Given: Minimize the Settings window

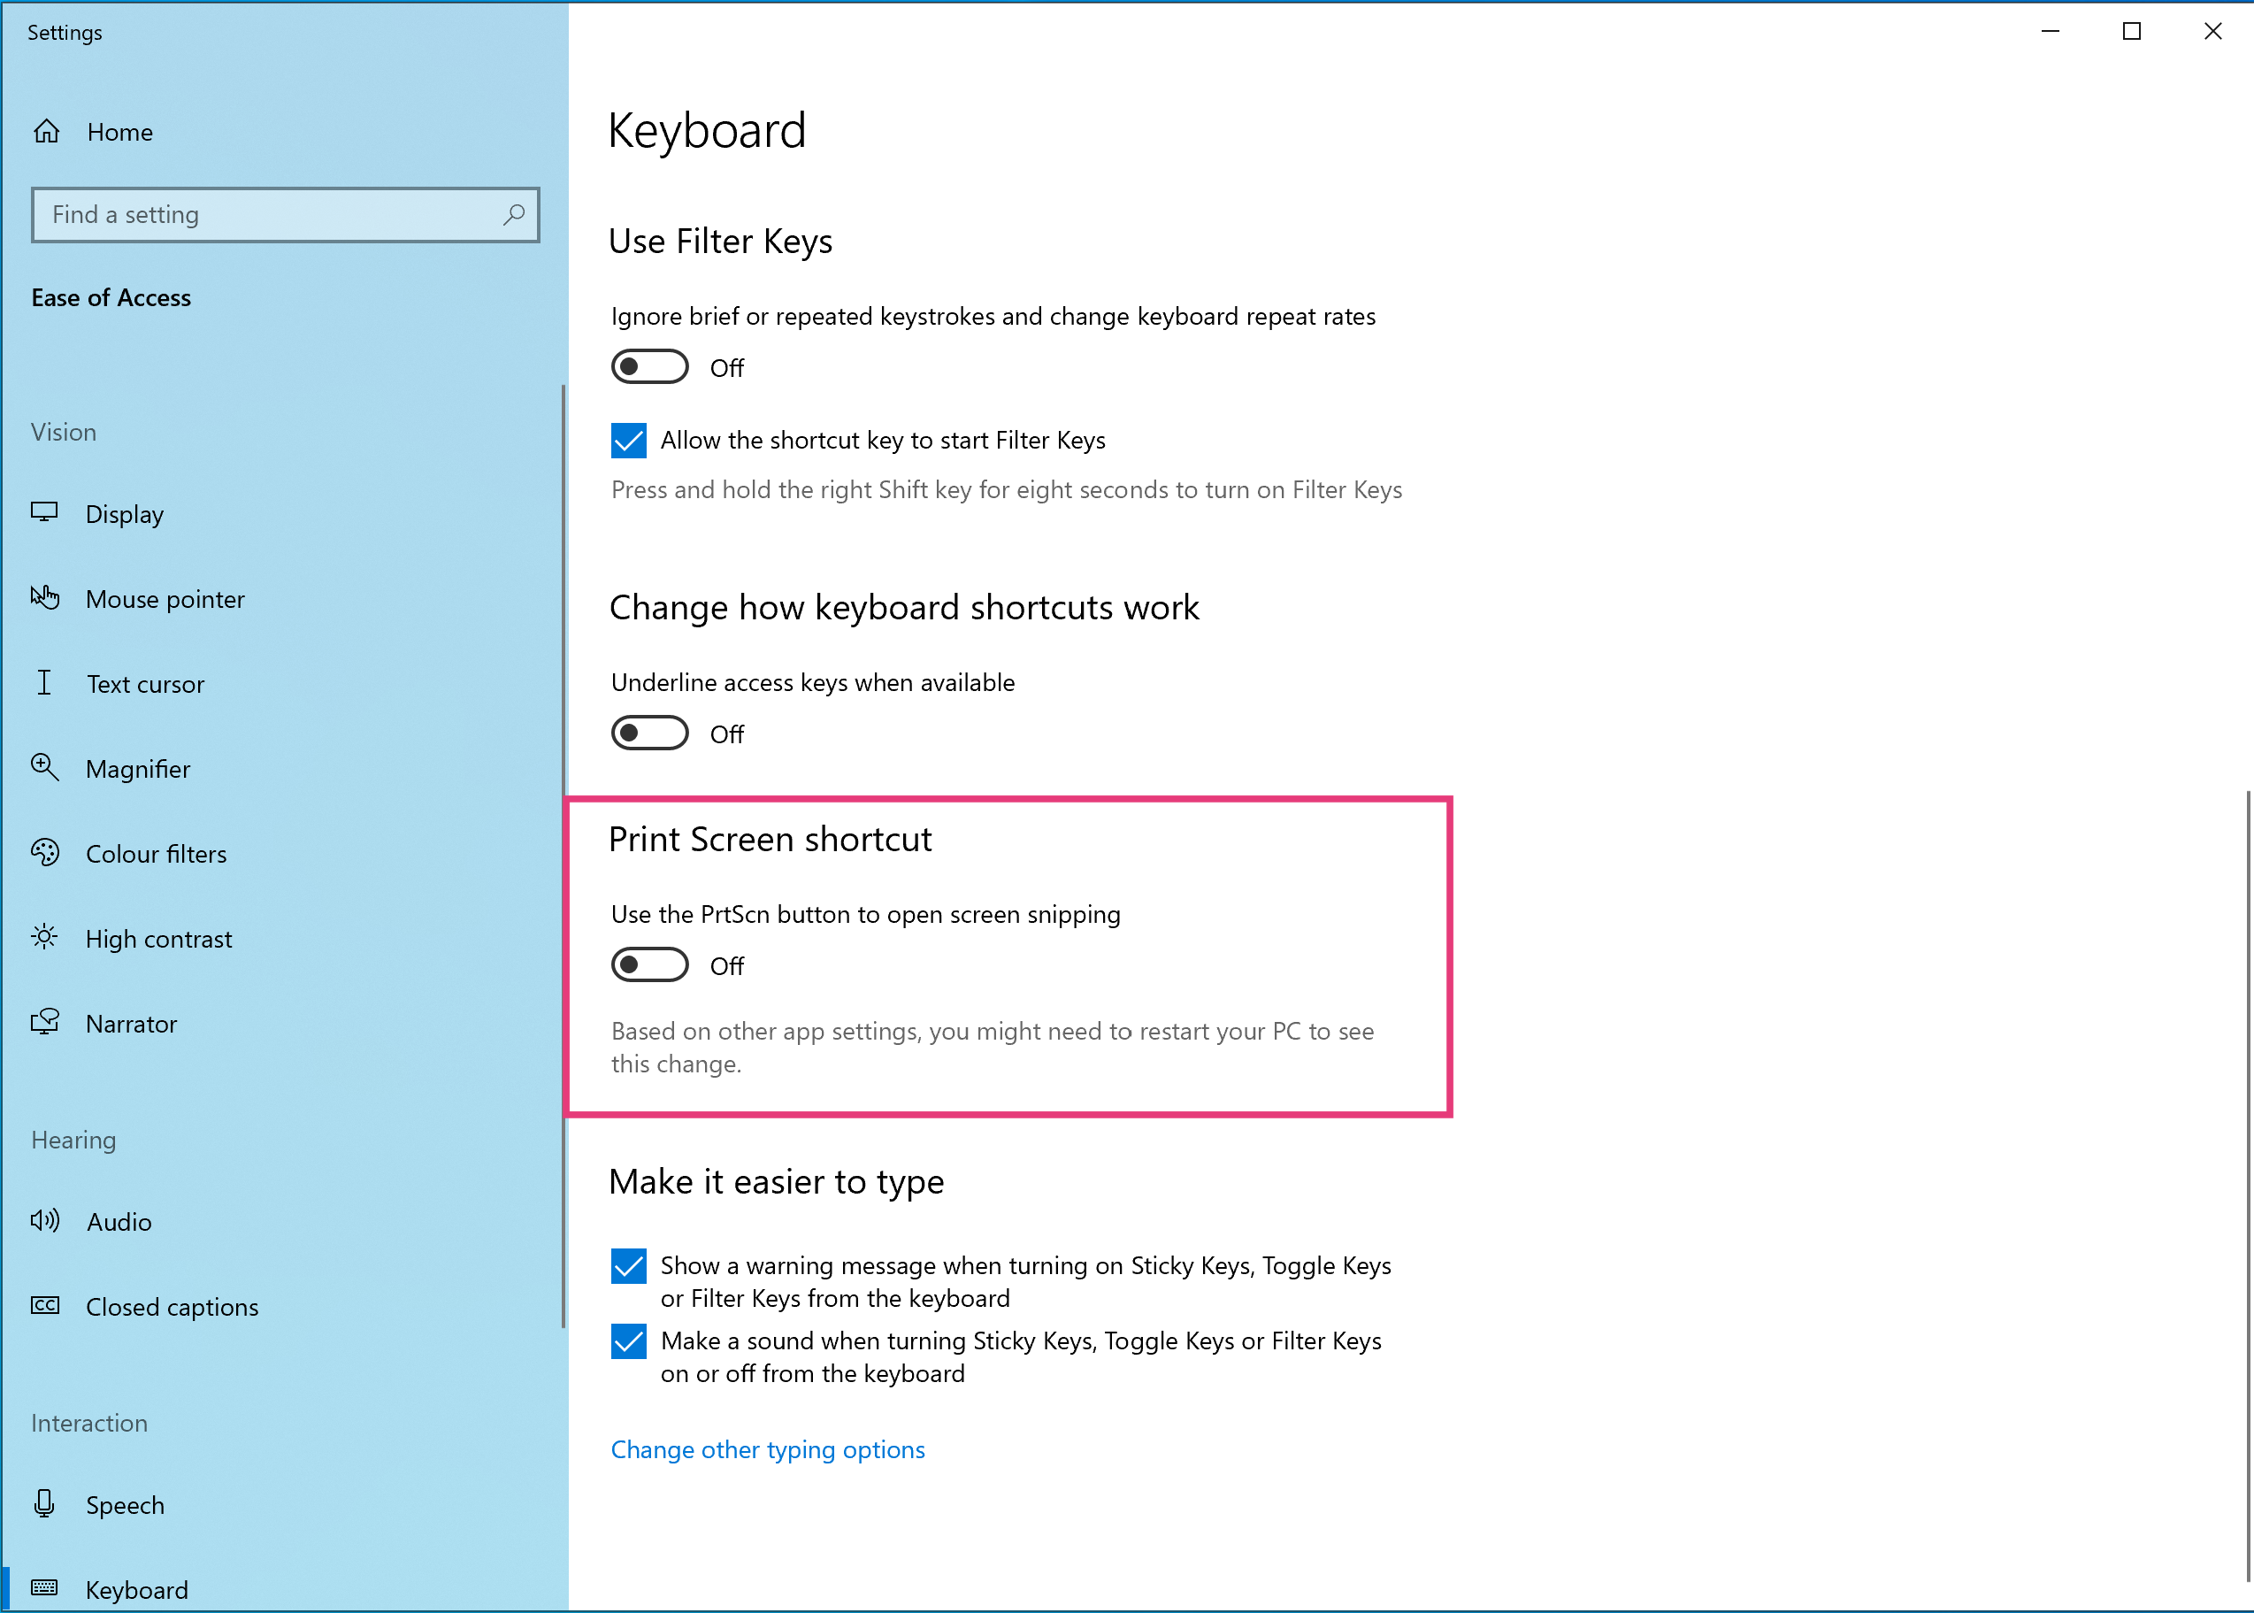Looking at the screenshot, I should point(2050,31).
